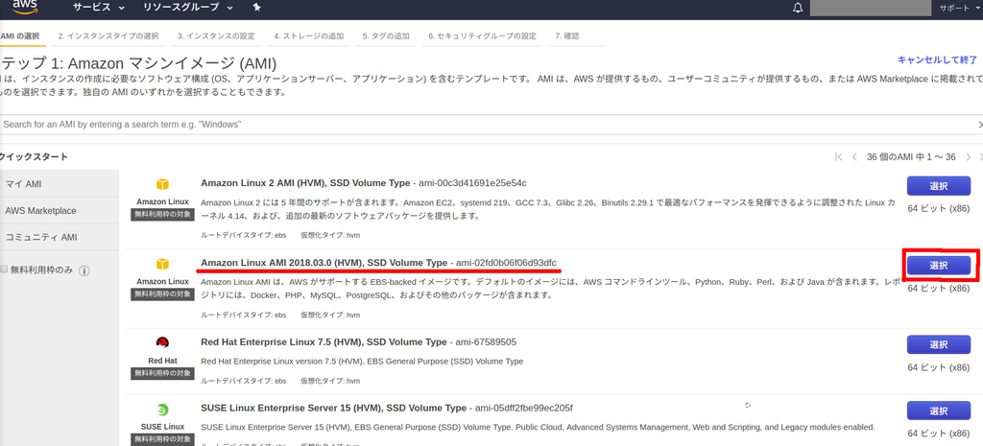983x446 pixels.
Task: Select SUSE Linux Enterprise Server 15 with 選択
Action: point(939,411)
